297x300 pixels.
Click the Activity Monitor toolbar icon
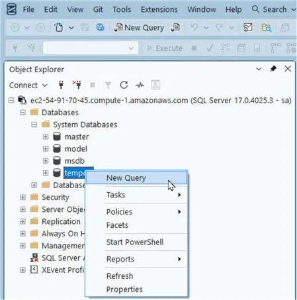(247, 28)
